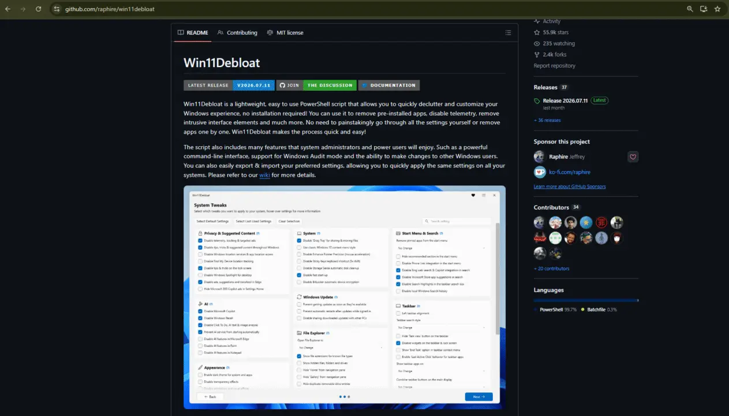Screen dimensions: 729x416
Task: Click the Latest Release v2026.07.11 badge
Action: 229,85
